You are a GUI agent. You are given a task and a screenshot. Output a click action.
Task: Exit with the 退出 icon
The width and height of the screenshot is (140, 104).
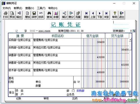(122, 15)
